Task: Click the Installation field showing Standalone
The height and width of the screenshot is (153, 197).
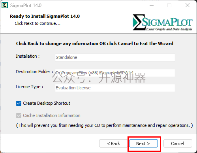Action: [115, 57]
